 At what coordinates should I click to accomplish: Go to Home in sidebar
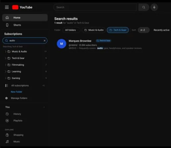25,18
